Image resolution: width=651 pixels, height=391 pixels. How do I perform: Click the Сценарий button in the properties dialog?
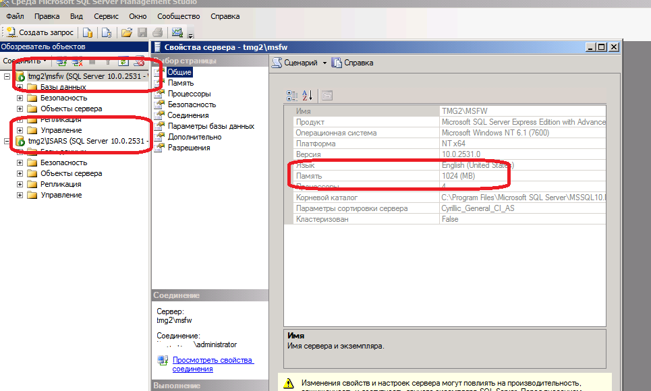pos(295,63)
